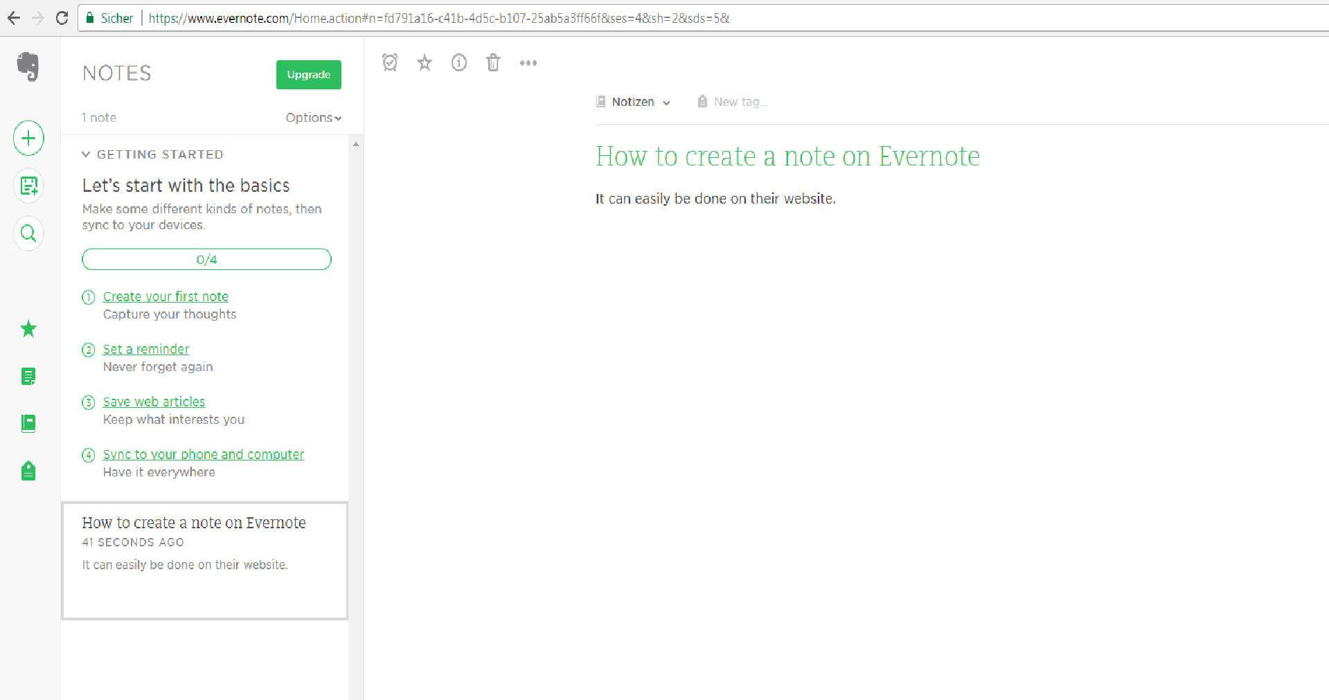Screen dimensions: 1329x700
Task: Delete note with trash icon
Action: 493,62
